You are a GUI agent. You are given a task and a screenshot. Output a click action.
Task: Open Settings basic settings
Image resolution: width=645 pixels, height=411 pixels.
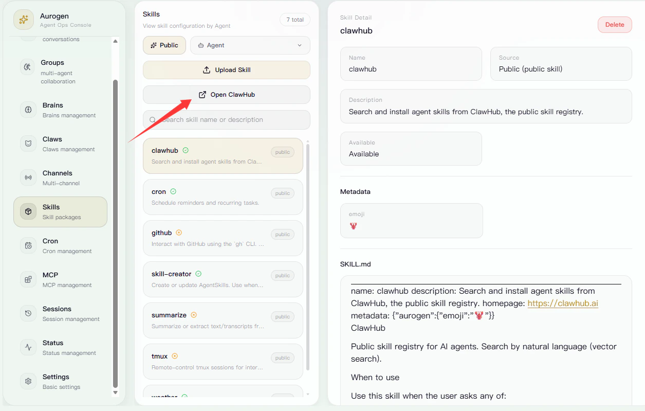coord(60,381)
